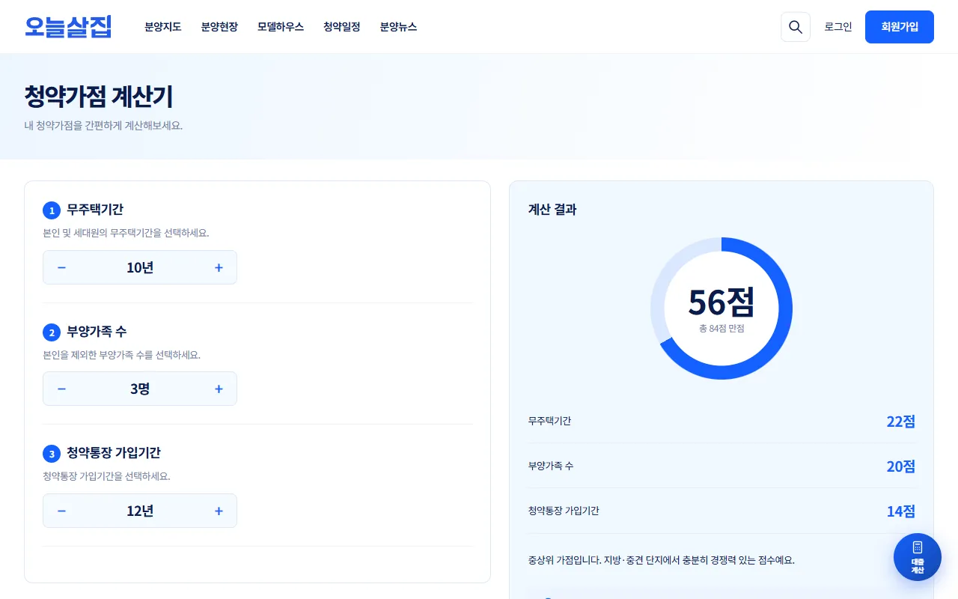This screenshot has width=958, height=599.
Task: Sign up with the 회원가입 button
Action: tap(900, 27)
